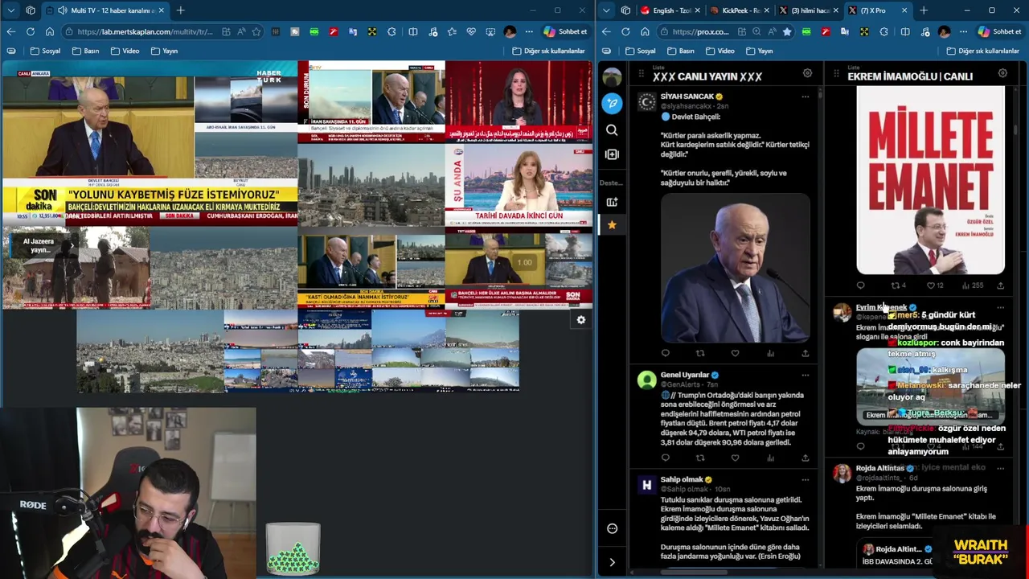Share the Millete Emanet book post
1029x579 pixels.
tap(1000, 285)
